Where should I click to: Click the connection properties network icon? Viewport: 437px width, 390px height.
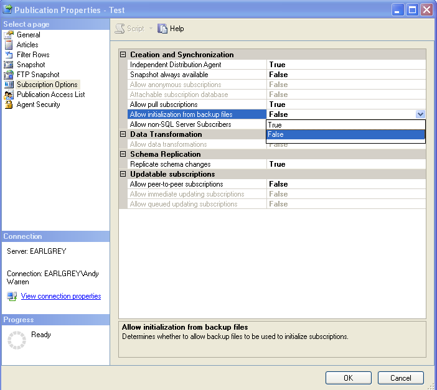coord(12,296)
